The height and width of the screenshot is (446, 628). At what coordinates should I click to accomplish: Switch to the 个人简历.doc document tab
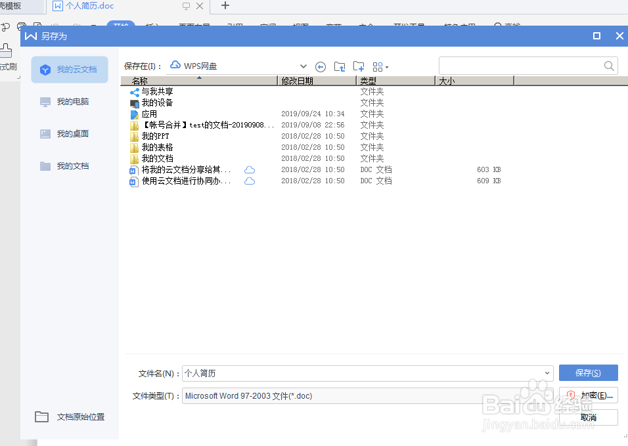coord(87,6)
